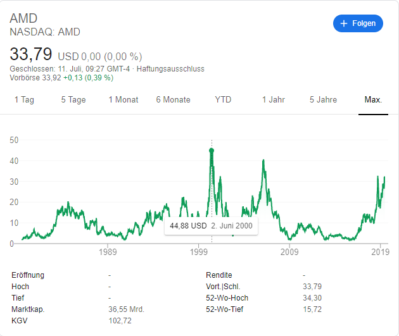Click the +0,13 (0,39 %) pre-market change
Screen dimensions: 399x336
pos(88,78)
